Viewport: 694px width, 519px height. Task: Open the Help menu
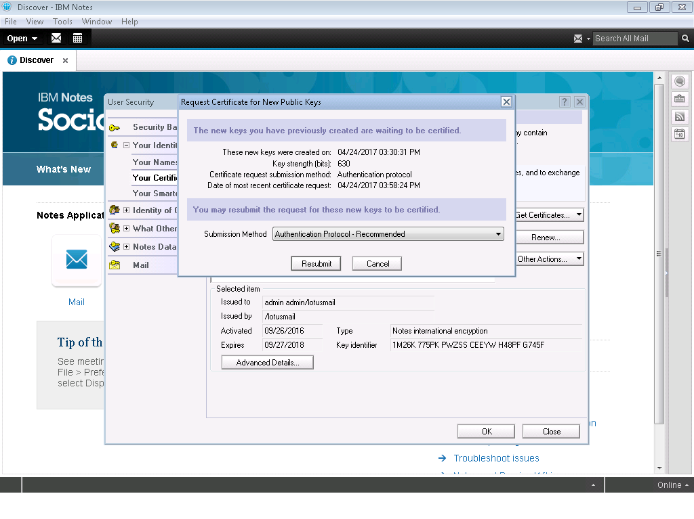point(129,22)
